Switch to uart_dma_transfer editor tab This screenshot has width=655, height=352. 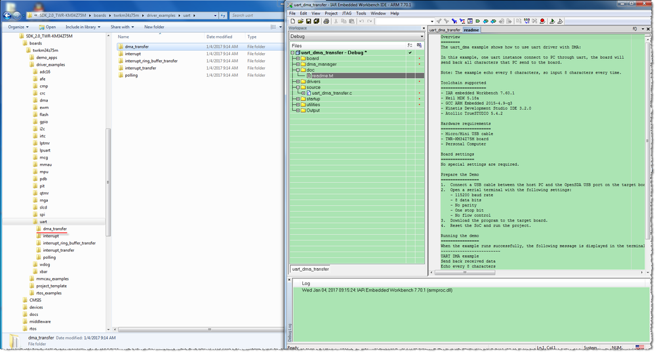pyautogui.click(x=445, y=30)
